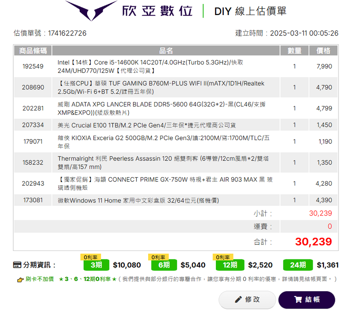Click the price 1,190
345x315 pixels.
point(325,141)
